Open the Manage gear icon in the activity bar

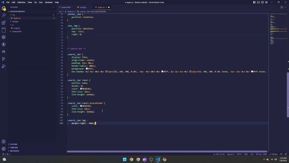click(x=4, y=149)
